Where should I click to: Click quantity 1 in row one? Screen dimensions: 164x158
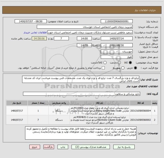click(38, 111)
